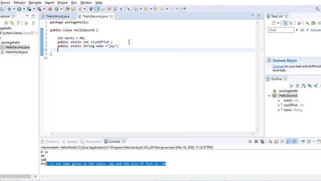Toggle Categorized presentation in Task List toolbar
This screenshot has height=181, width=321.
[x=285, y=23]
